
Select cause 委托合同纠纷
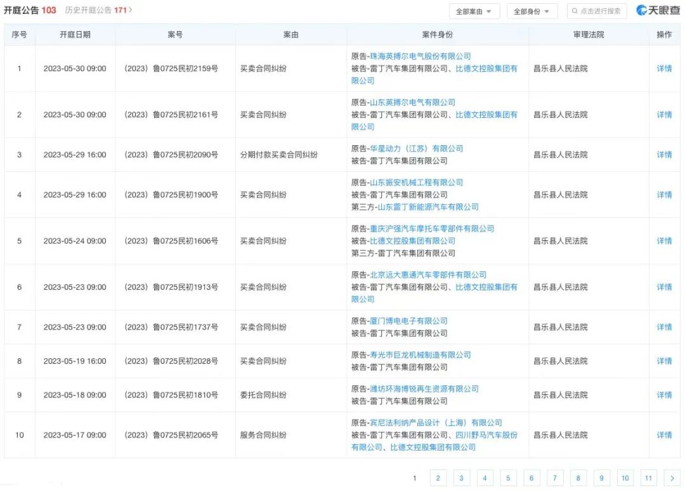click(263, 395)
